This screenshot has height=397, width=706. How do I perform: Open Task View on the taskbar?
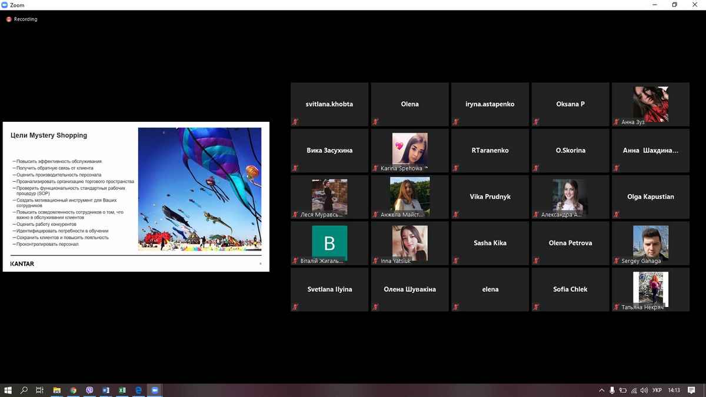(40, 390)
